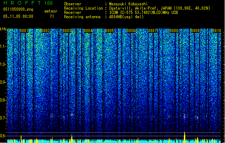Click the 0810 time marker

(x=217, y=31)
